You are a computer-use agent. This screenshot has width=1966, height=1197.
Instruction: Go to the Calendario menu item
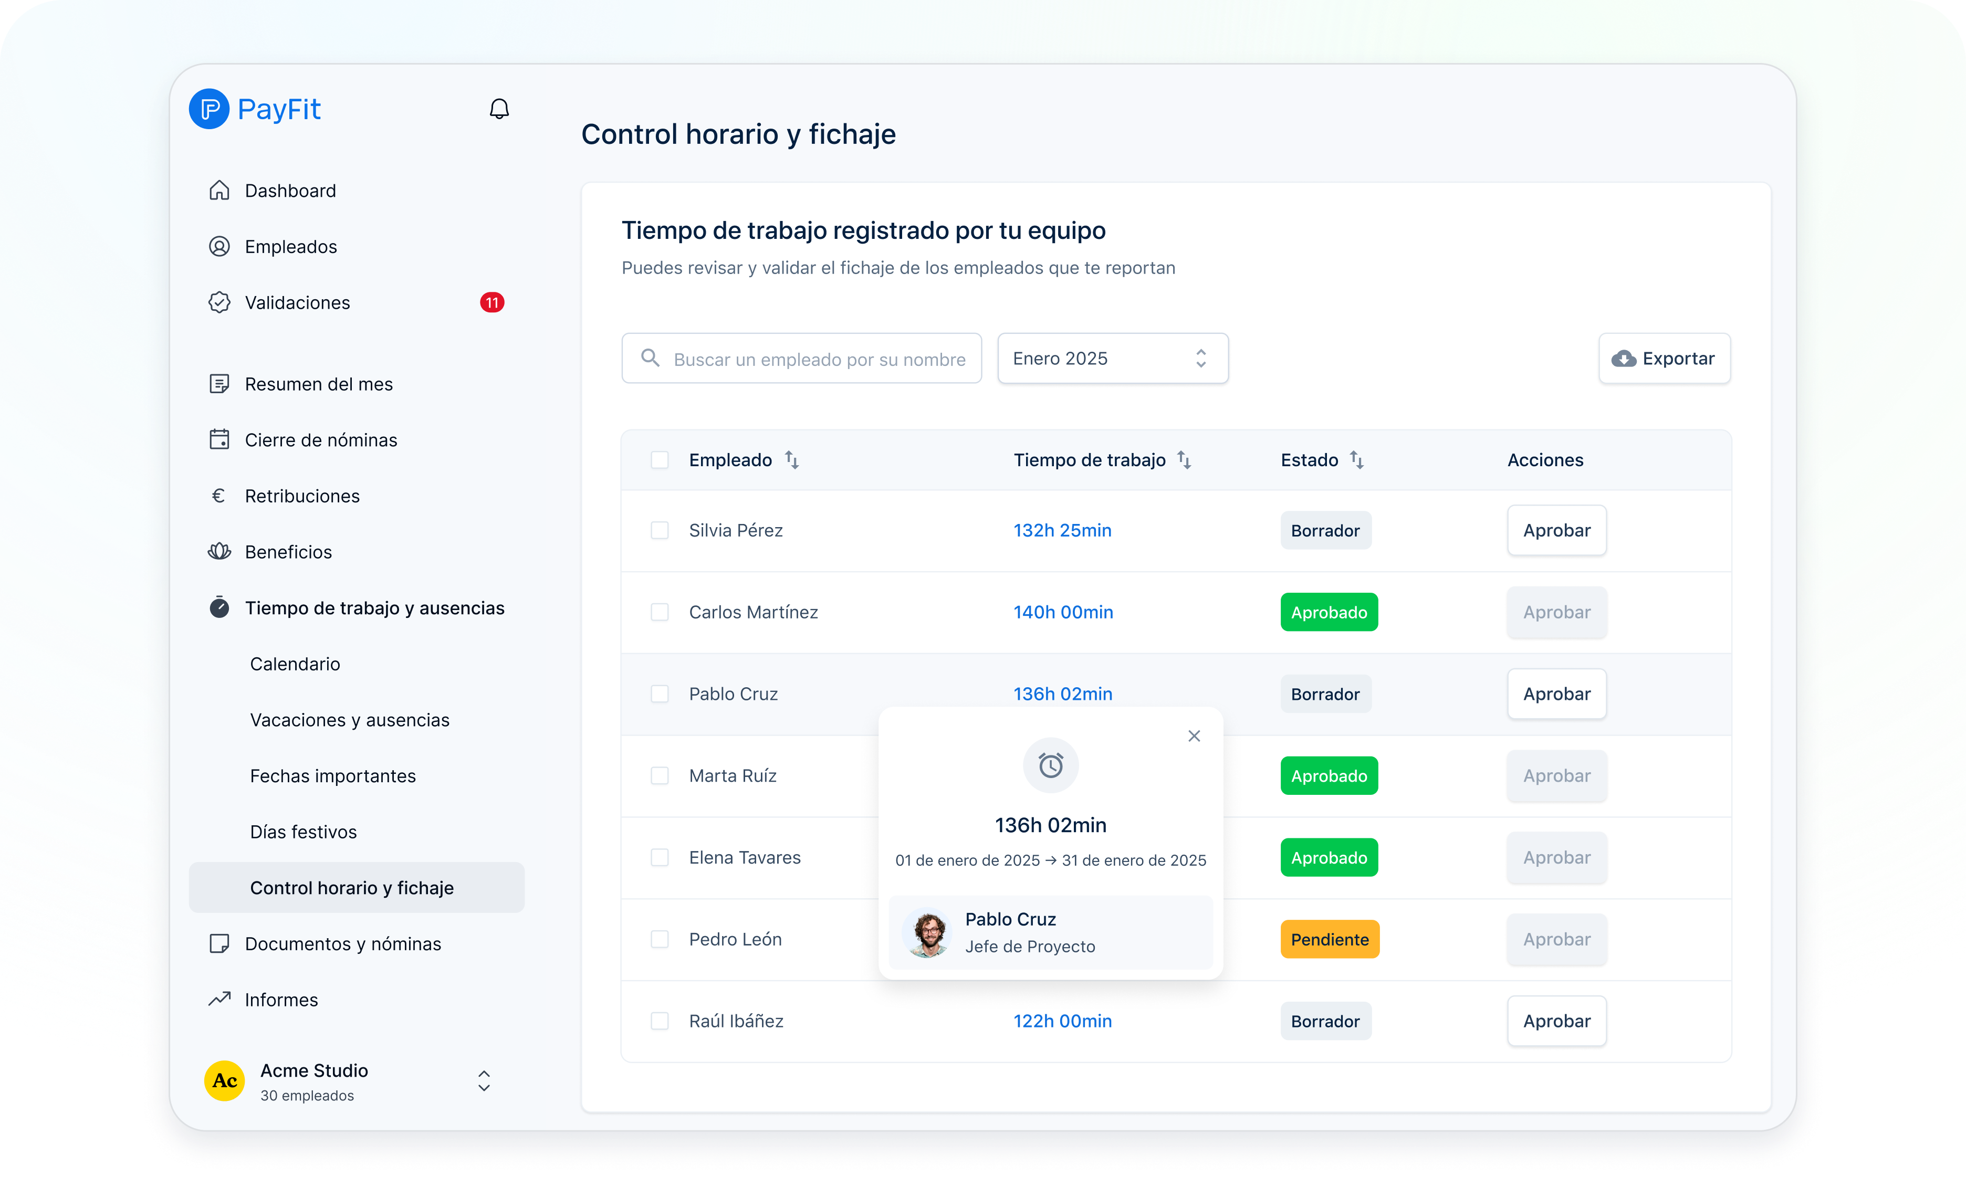click(295, 664)
